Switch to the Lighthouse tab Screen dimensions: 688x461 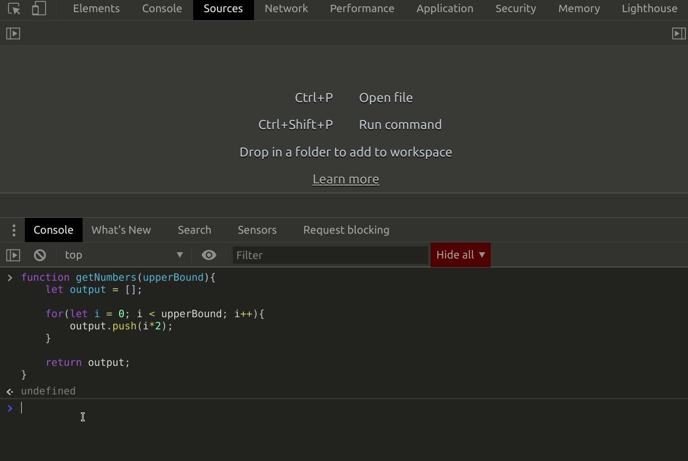(649, 8)
